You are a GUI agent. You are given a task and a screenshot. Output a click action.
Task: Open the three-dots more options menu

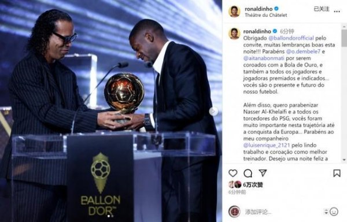(x=337, y=12)
